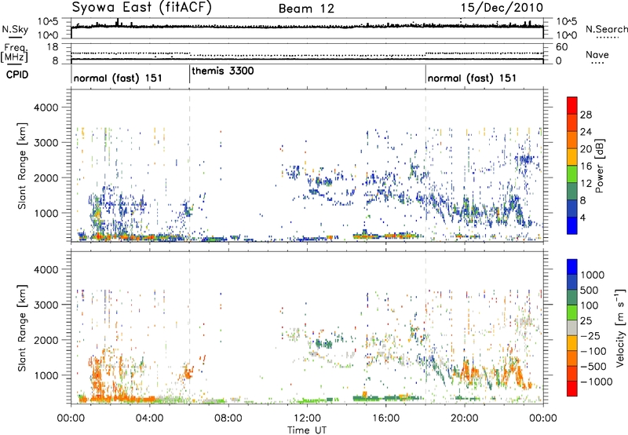Click the '1000' tick on the velocity panel
The height and width of the screenshot is (435, 628).
[46, 375]
